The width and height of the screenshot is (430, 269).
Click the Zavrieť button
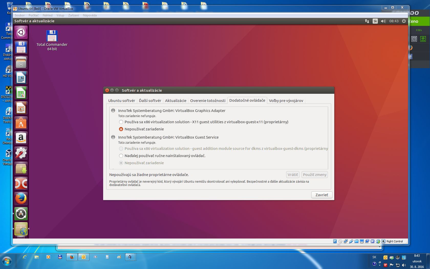coord(322,195)
